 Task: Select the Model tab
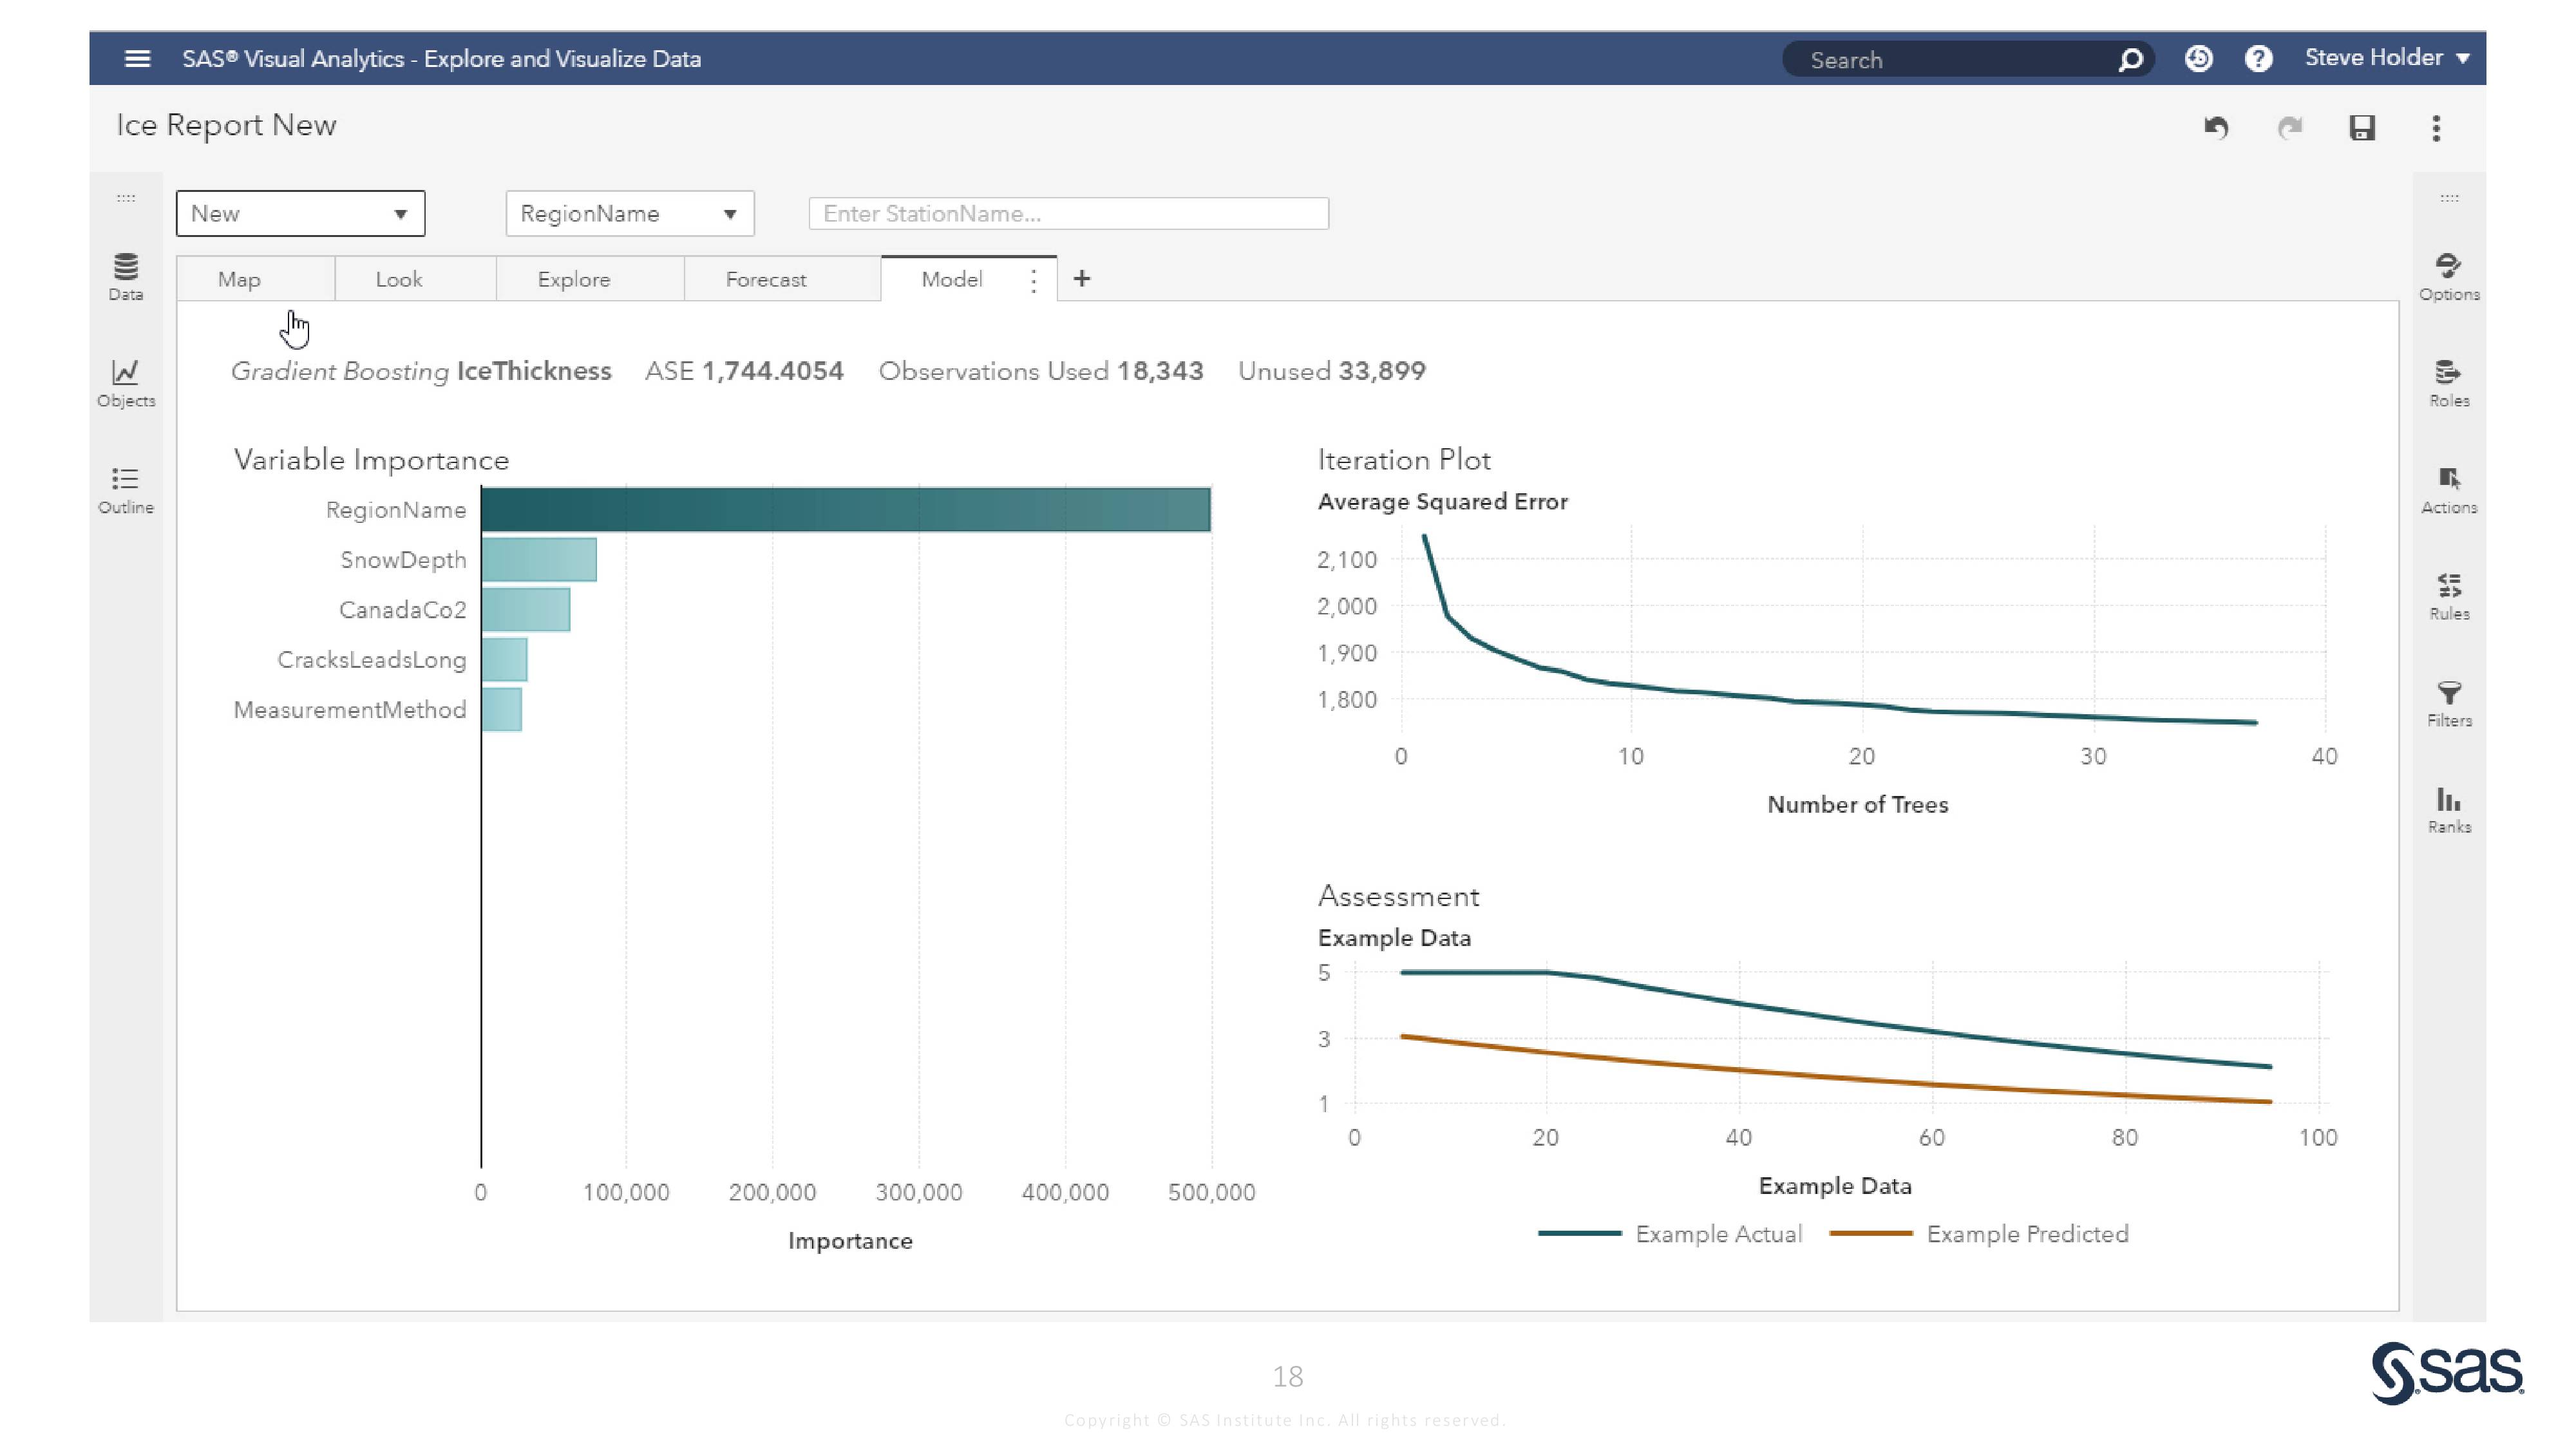[952, 279]
